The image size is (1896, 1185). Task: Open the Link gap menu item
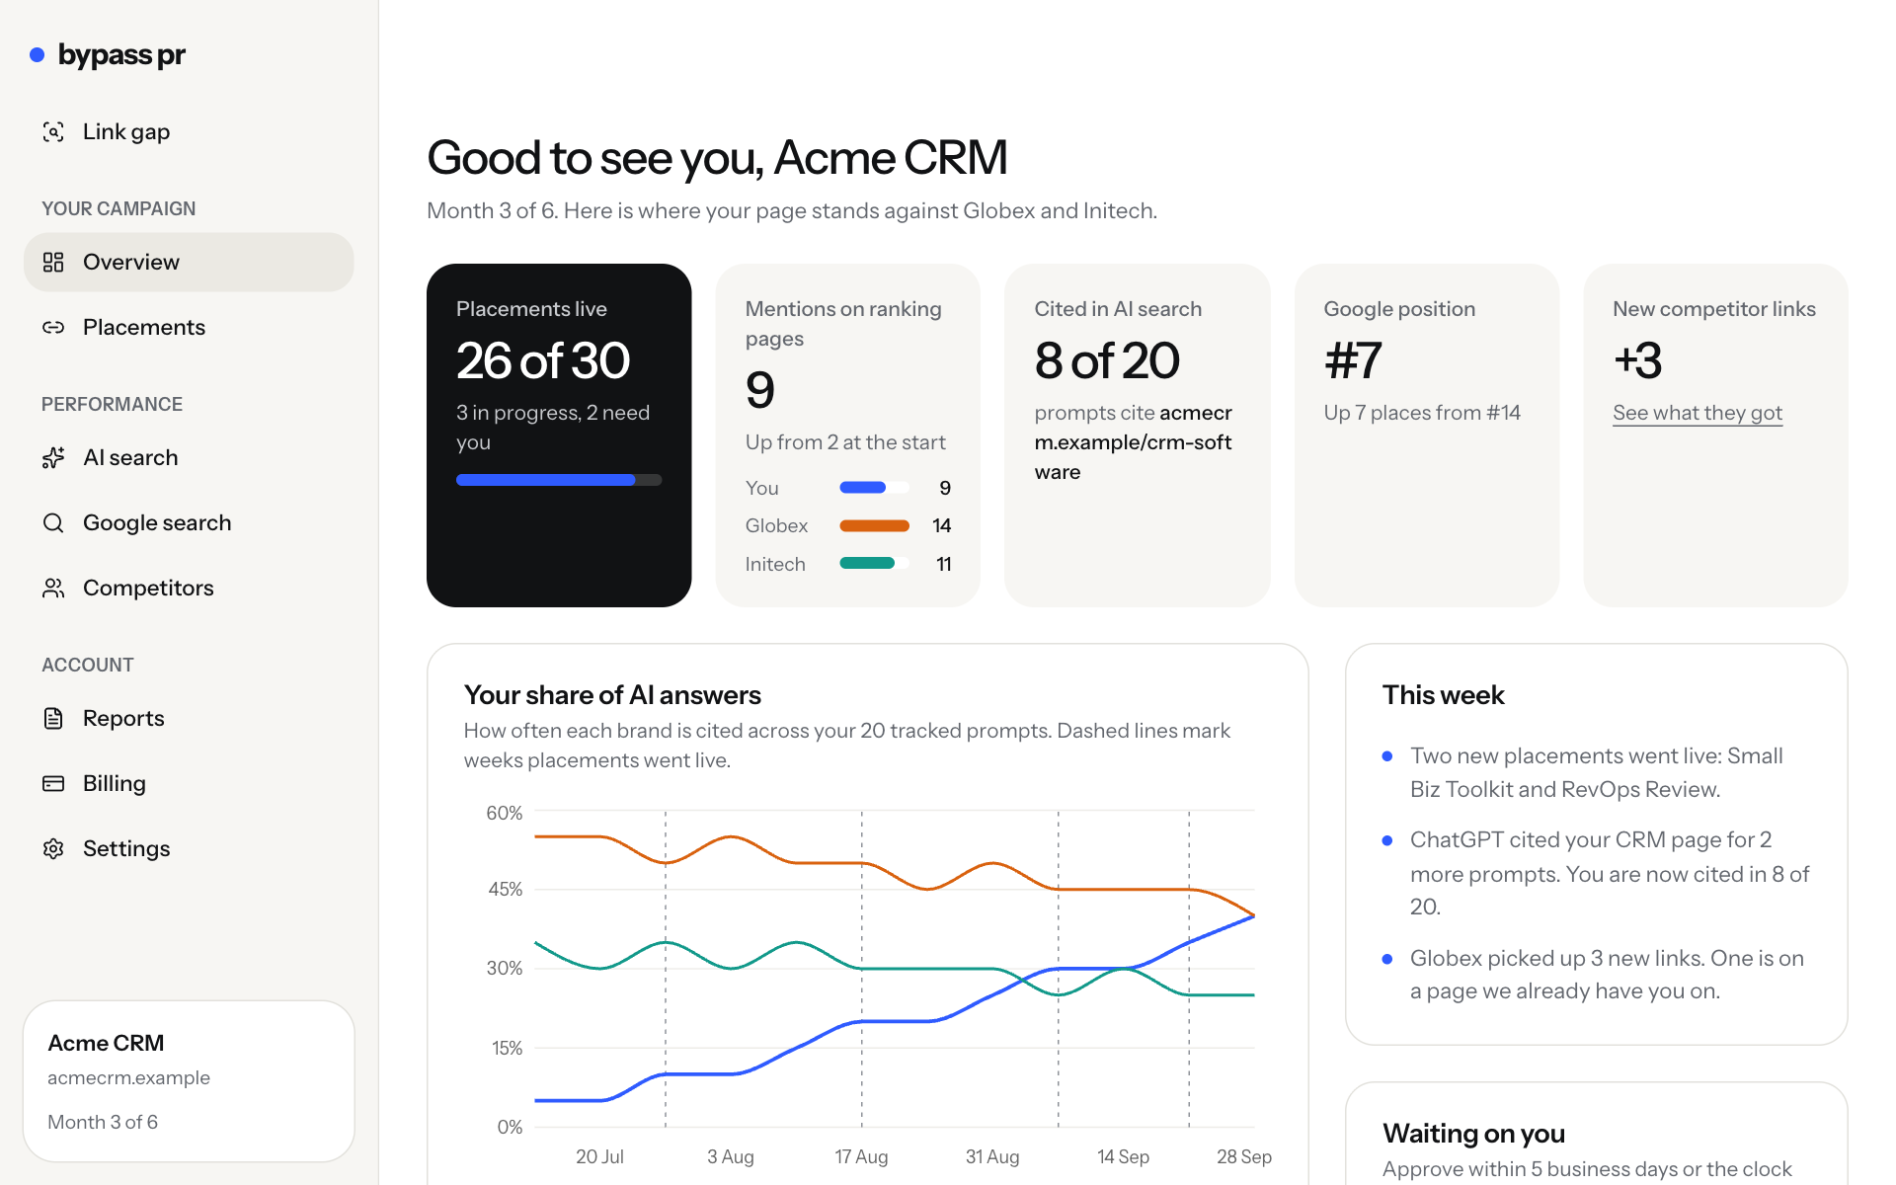pyautogui.click(x=189, y=131)
